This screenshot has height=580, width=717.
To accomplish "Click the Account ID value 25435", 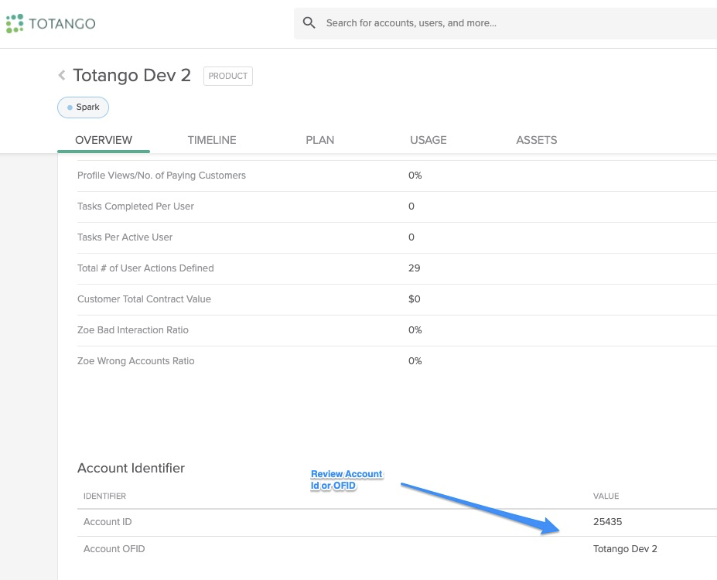I will 607,522.
